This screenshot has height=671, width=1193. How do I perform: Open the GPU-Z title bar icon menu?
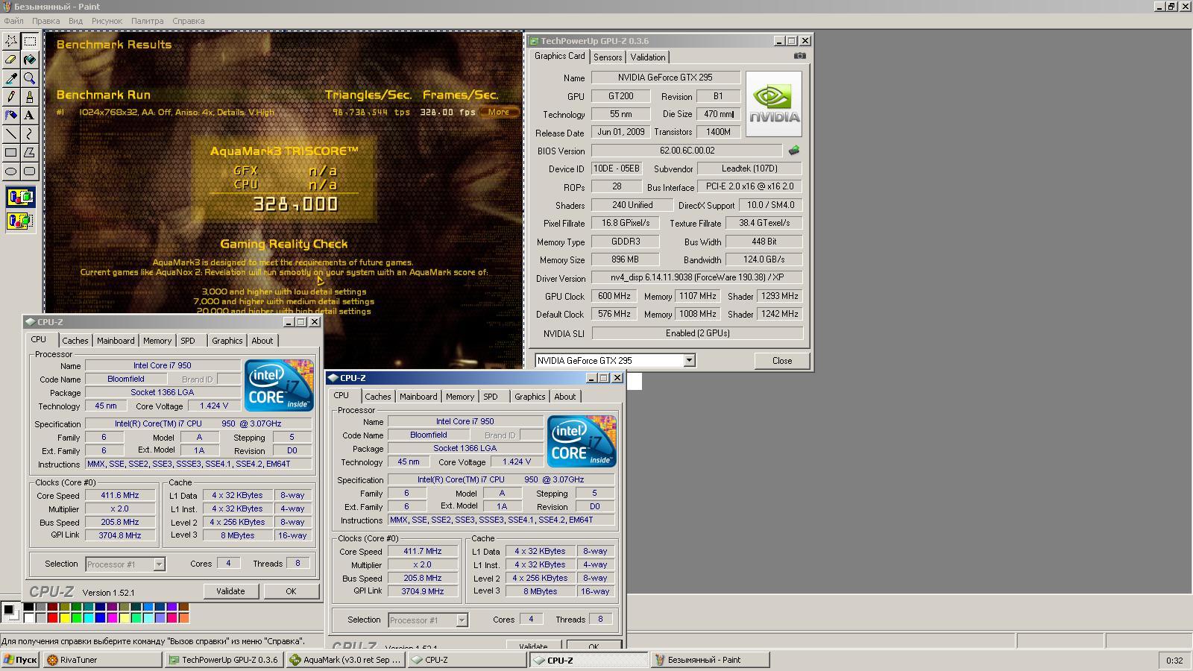pyautogui.click(x=534, y=41)
